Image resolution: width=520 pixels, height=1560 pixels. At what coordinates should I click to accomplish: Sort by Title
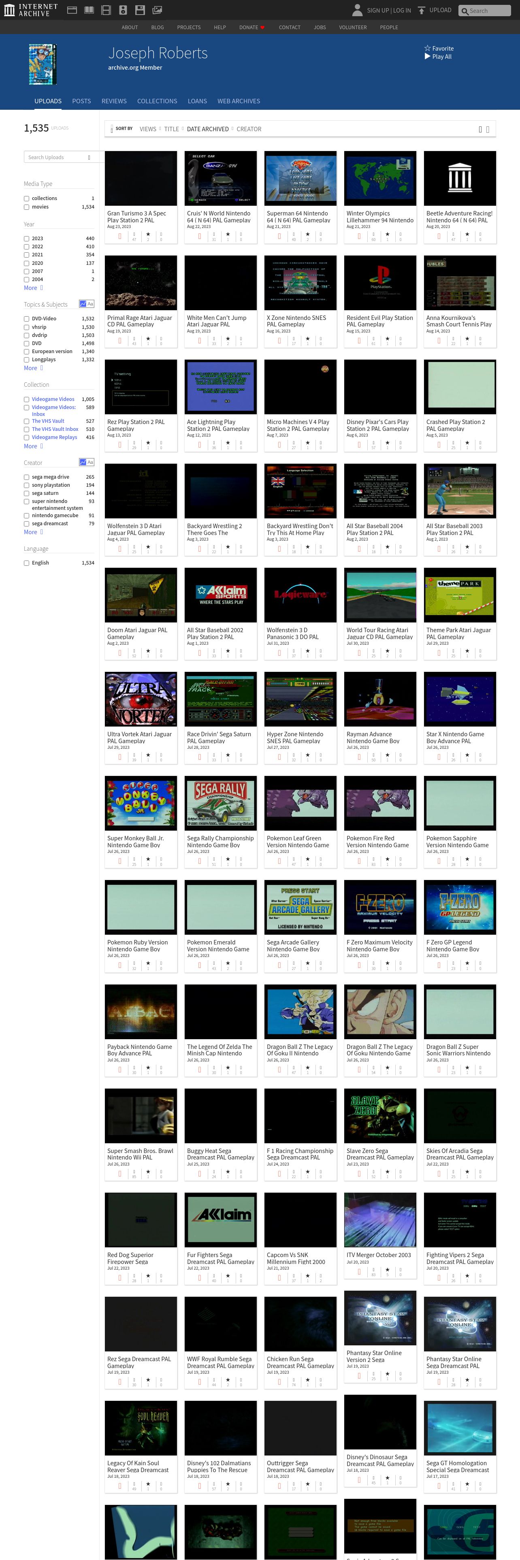coord(171,129)
